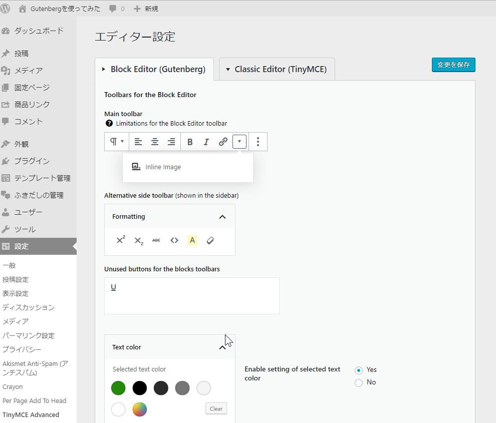This screenshot has height=423, width=496.
Task: Open ダッシュボード in the sidebar
Action: 38,31
